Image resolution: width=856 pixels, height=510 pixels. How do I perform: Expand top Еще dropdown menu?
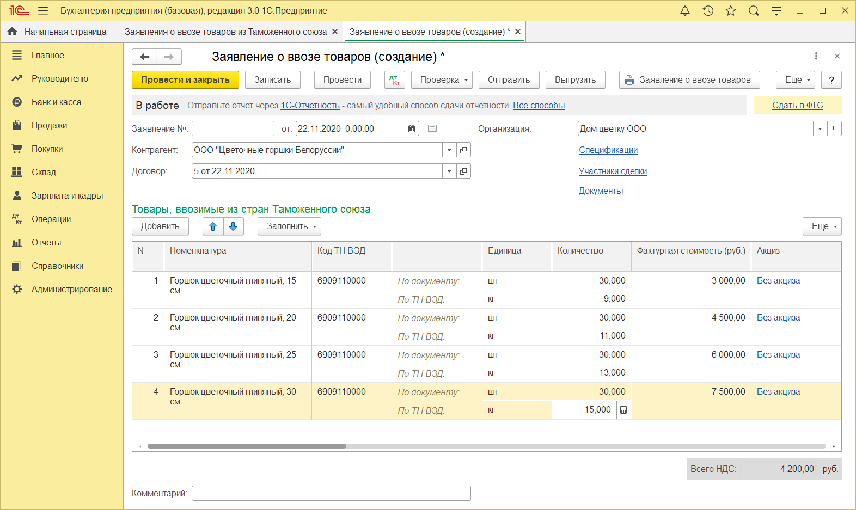click(x=796, y=80)
